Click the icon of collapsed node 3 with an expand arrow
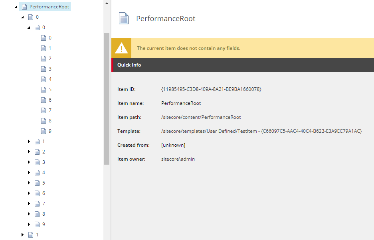The height and width of the screenshot is (240, 374). pyautogui.click(x=37, y=162)
